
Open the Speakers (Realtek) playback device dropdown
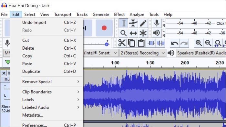point(201,53)
